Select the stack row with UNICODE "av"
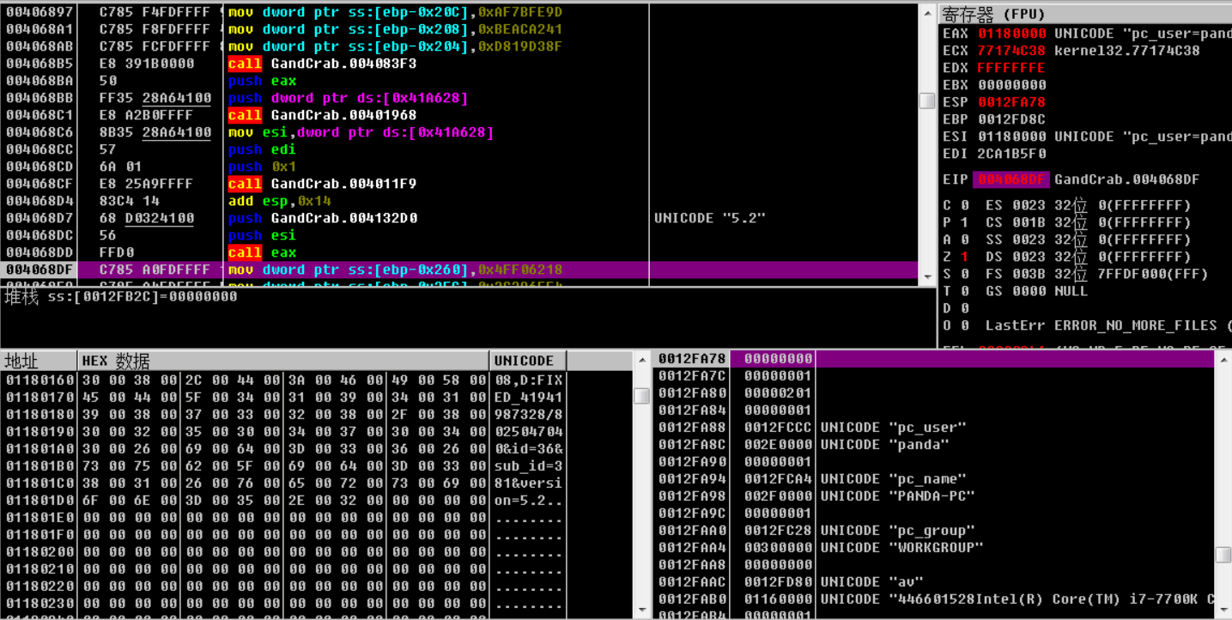This screenshot has width=1232, height=620. 934,582
